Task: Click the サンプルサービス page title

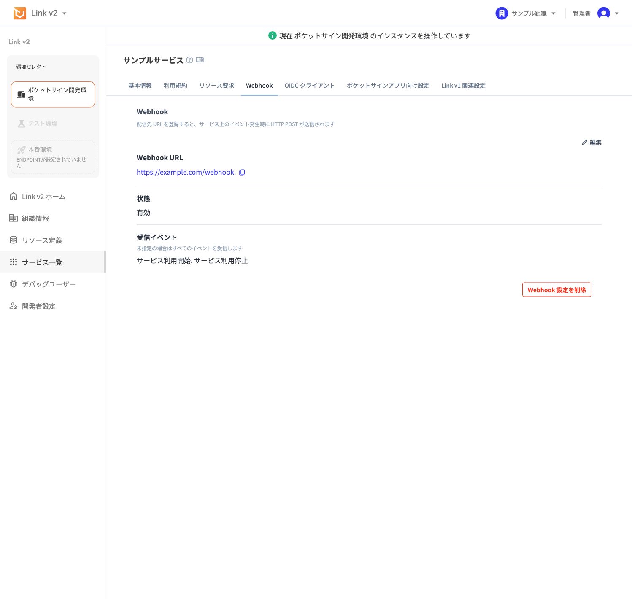Action: (153, 60)
